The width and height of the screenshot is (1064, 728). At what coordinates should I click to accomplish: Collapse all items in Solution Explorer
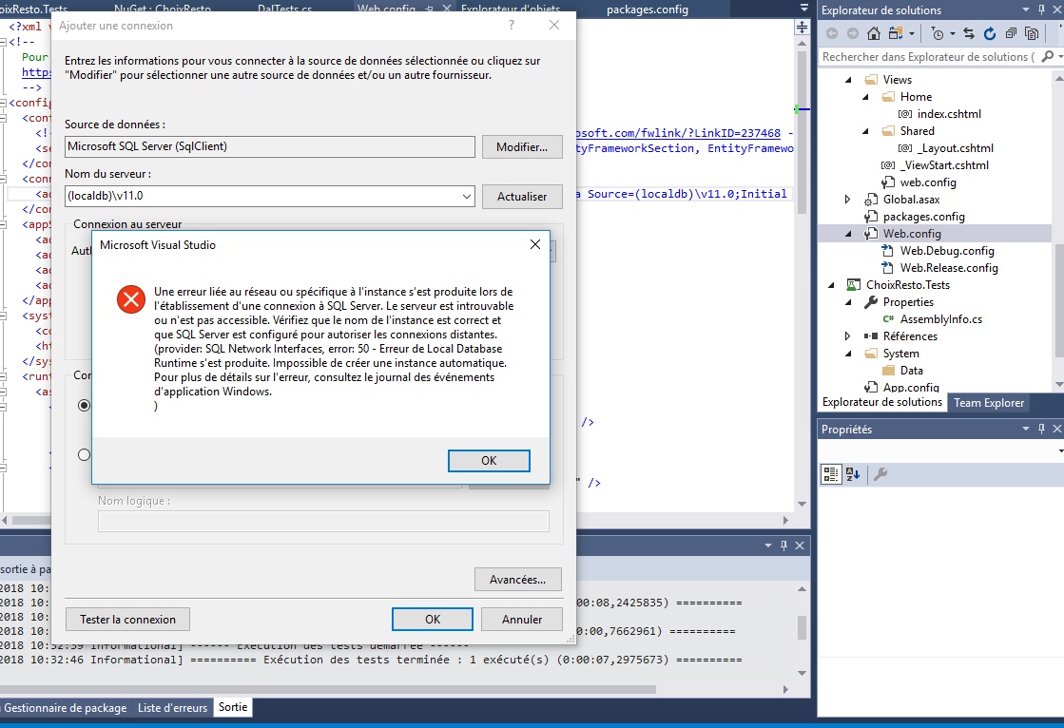pyautogui.click(x=1009, y=33)
